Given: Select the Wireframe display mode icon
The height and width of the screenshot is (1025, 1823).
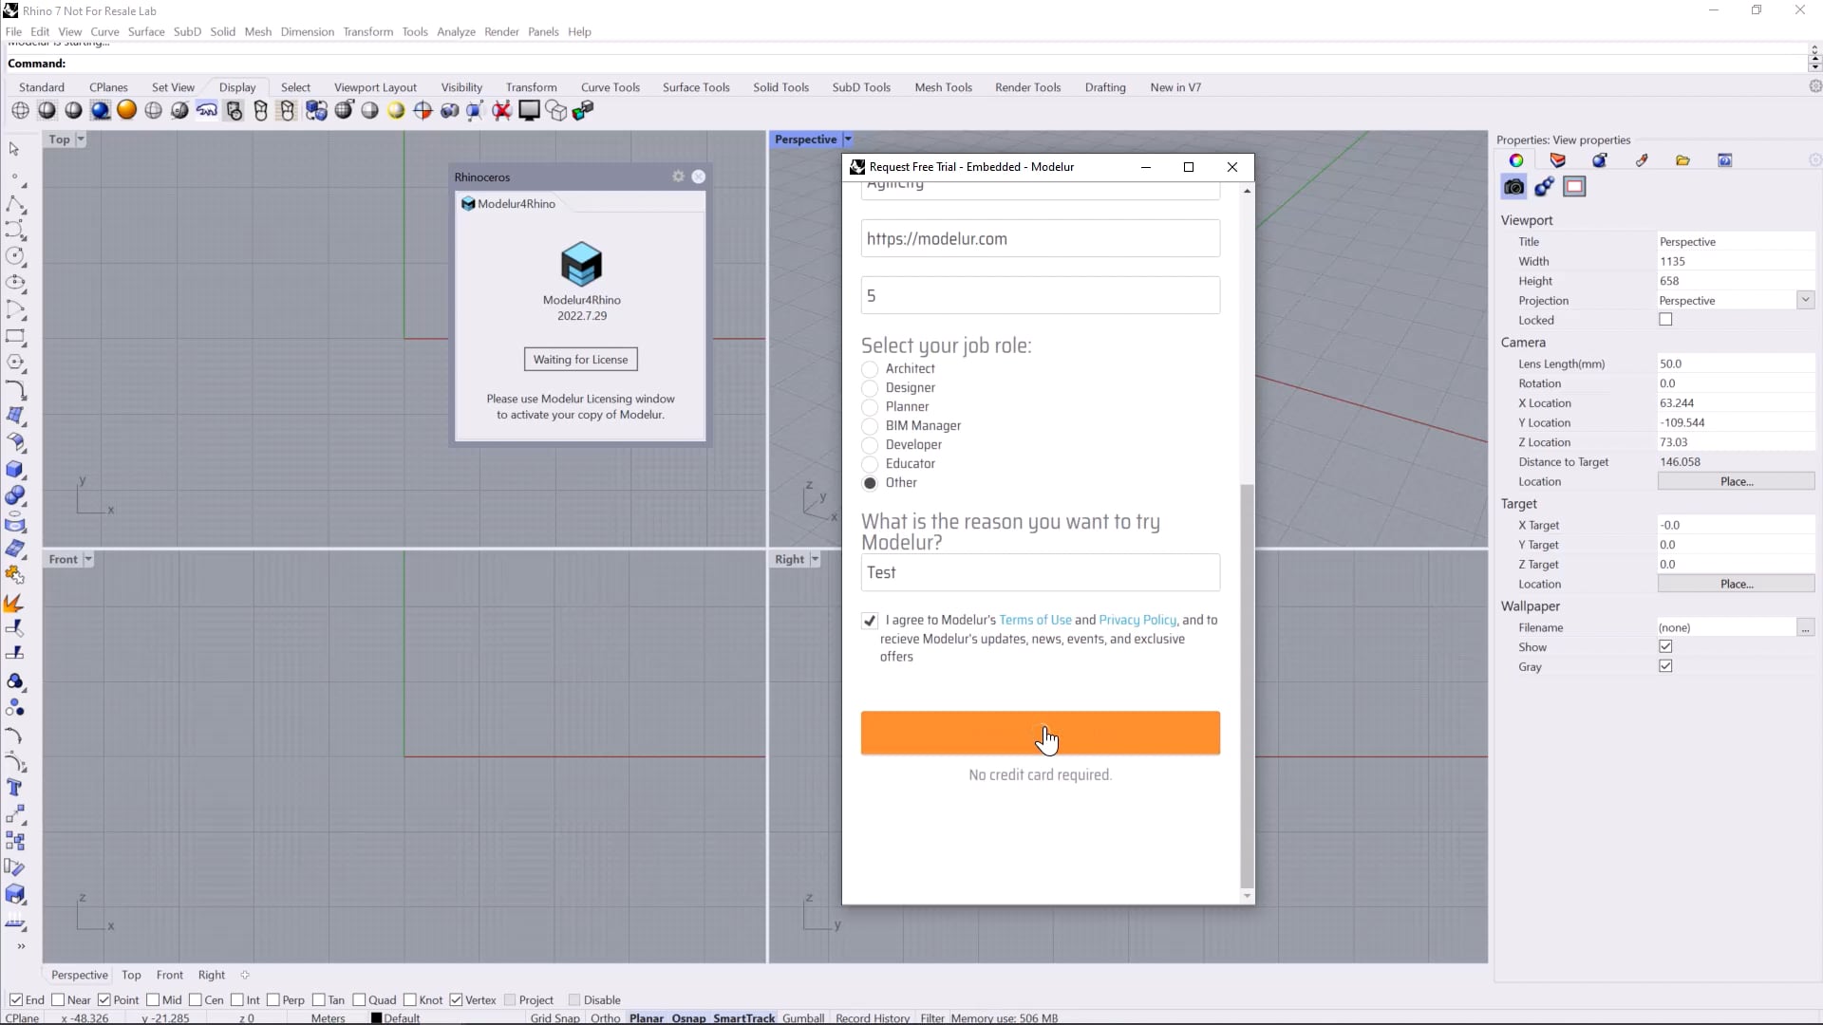Looking at the screenshot, I should point(20,111).
